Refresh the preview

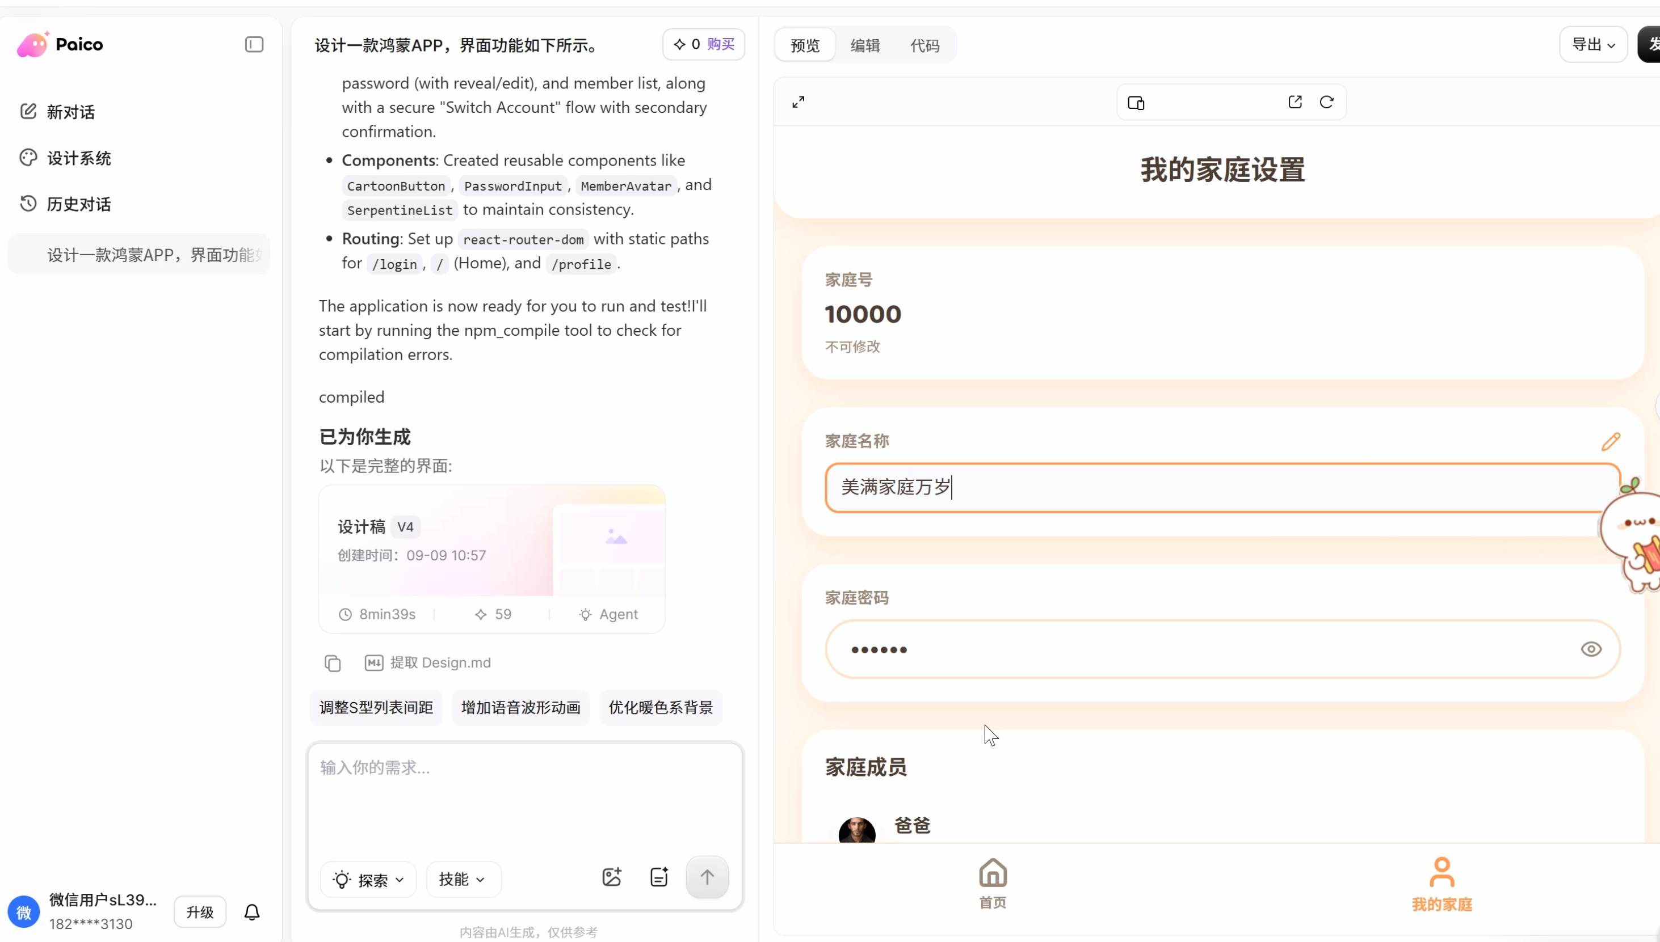[1326, 102]
